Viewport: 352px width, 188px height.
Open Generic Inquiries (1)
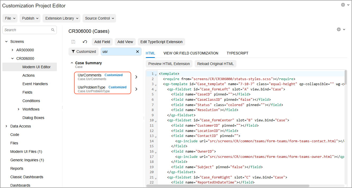click(x=27, y=160)
